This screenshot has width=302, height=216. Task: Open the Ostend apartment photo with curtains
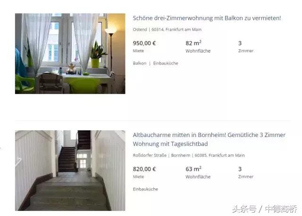70,54
